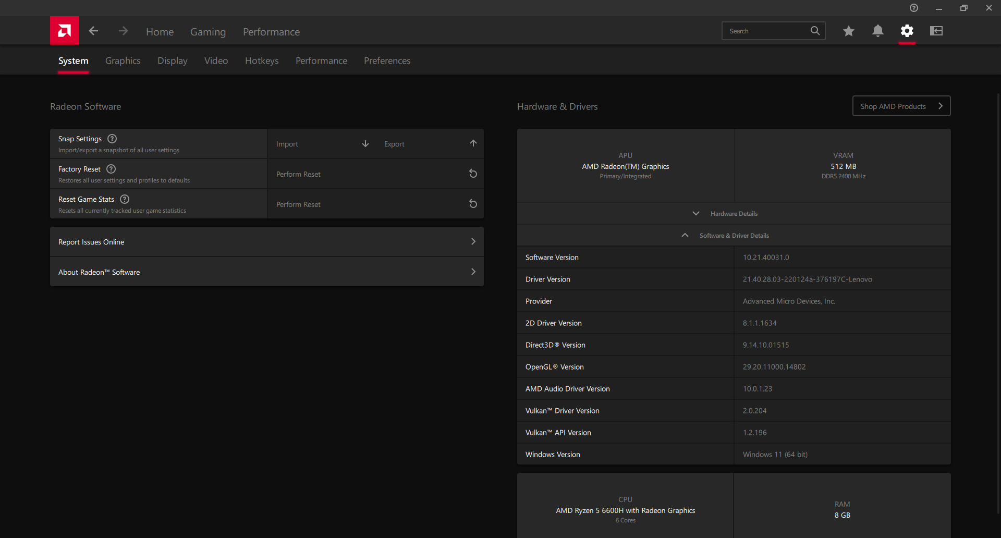
Task: Open About Radeon Software row
Action: 266,272
